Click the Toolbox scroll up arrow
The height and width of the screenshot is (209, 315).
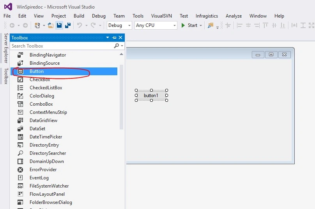click(121, 54)
